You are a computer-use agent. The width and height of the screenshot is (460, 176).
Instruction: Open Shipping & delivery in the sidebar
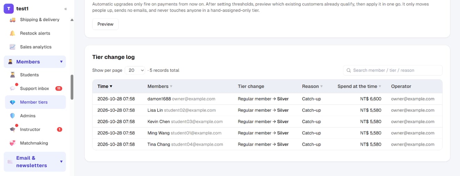[x=40, y=20]
